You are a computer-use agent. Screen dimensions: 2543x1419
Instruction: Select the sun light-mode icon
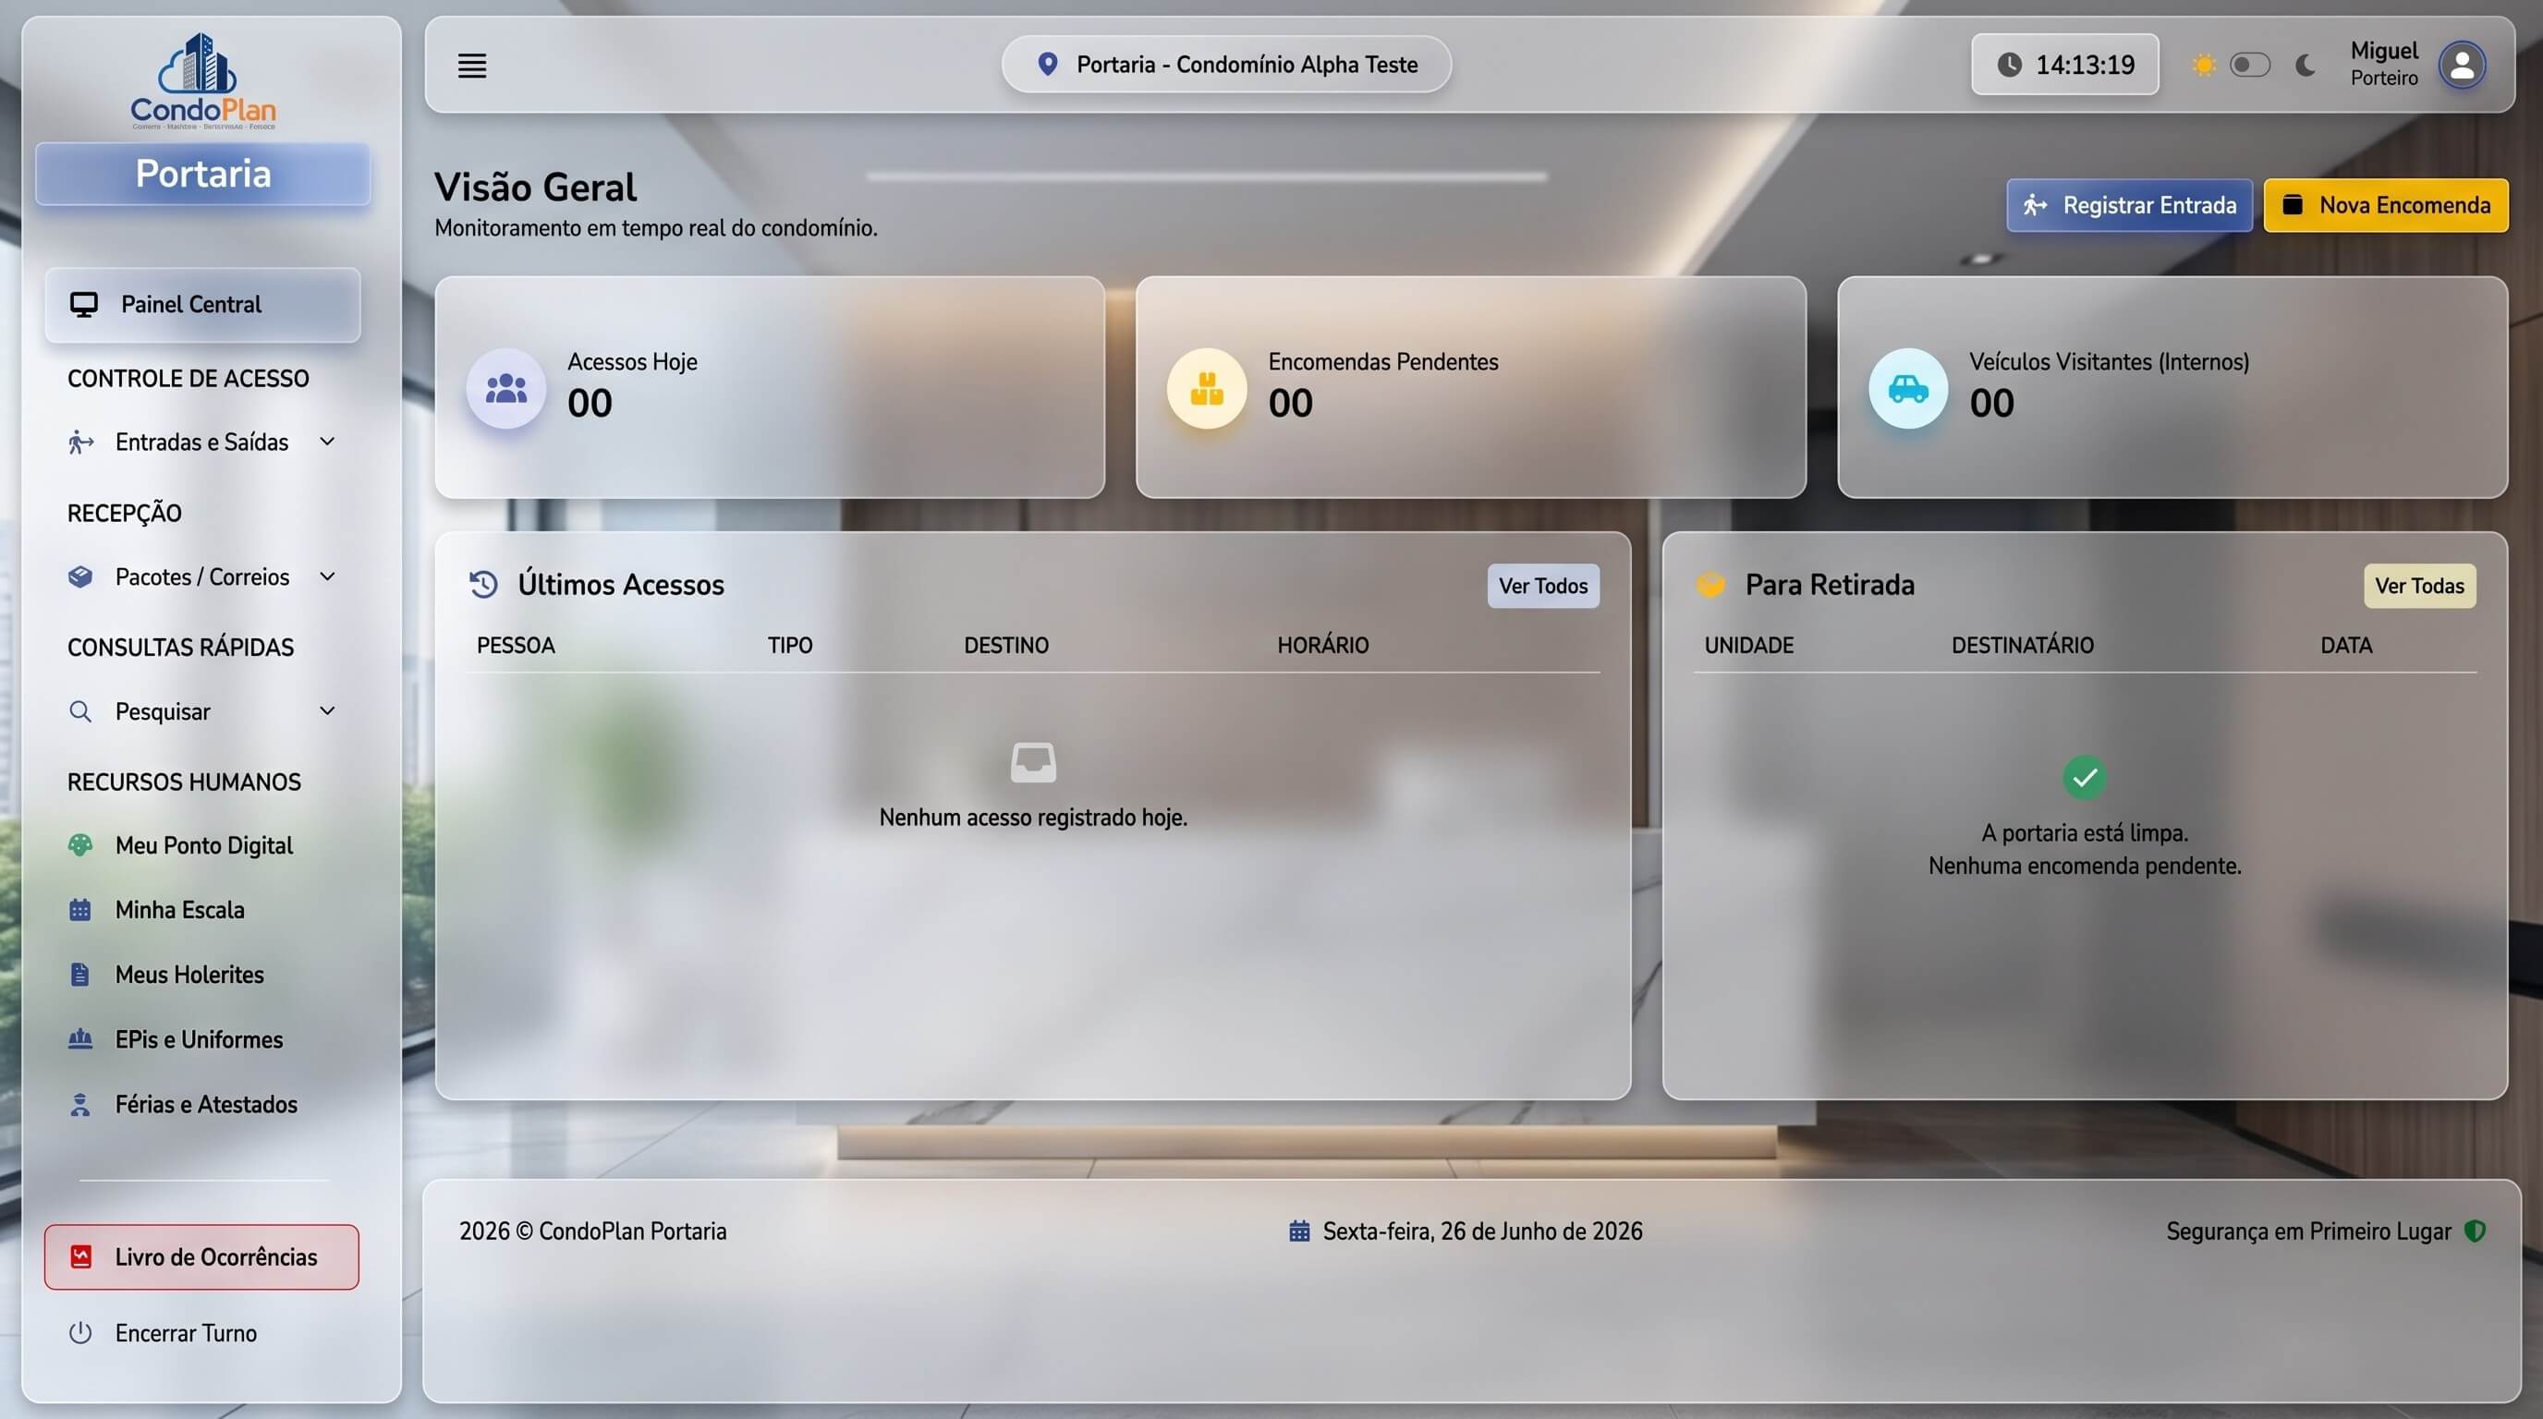click(2203, 65)
